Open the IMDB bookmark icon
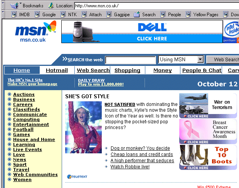The width and height of the screenshot is (239, 188). tap(14, 14)
